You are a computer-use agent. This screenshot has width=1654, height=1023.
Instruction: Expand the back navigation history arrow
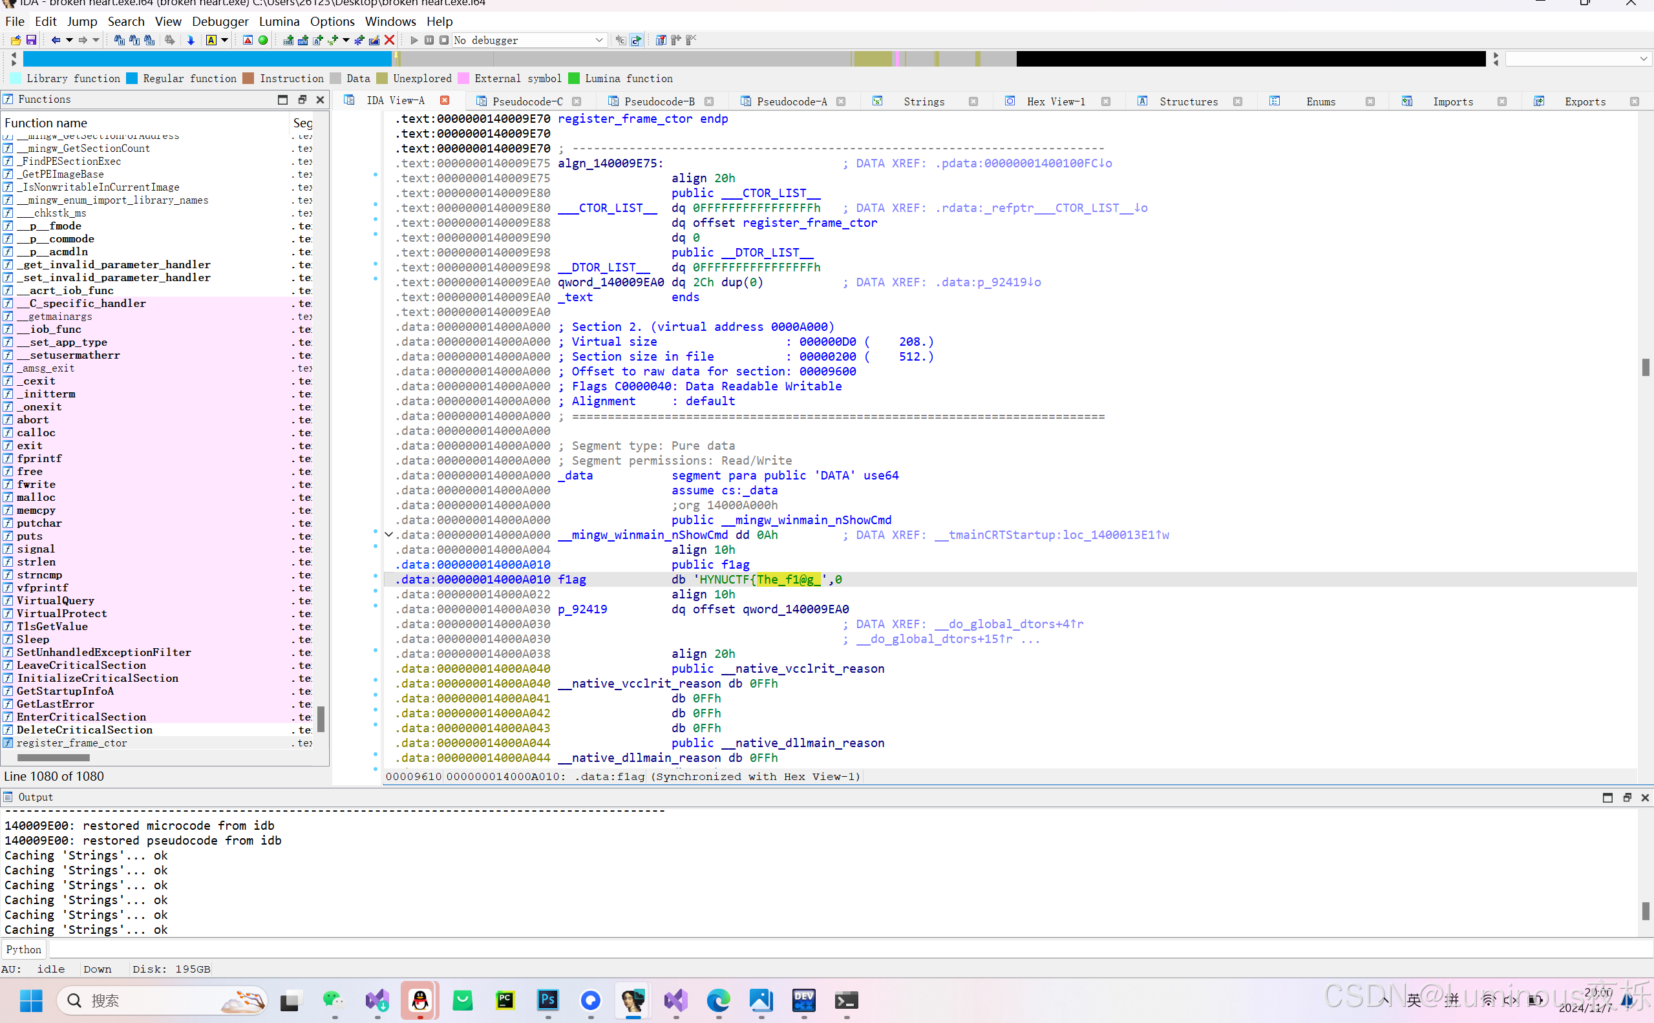(69, 40)
